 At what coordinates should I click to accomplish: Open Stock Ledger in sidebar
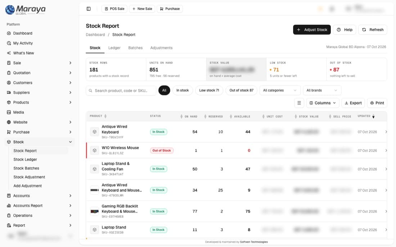[x=25, y=159]
